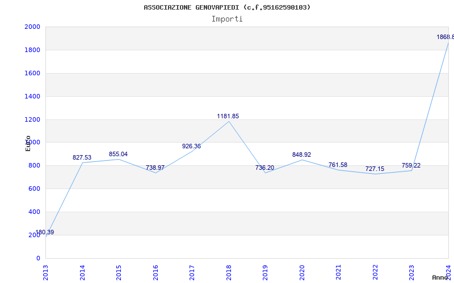Click the y-axis value 1400
The image size is (454, 283).
coord(32,96)
